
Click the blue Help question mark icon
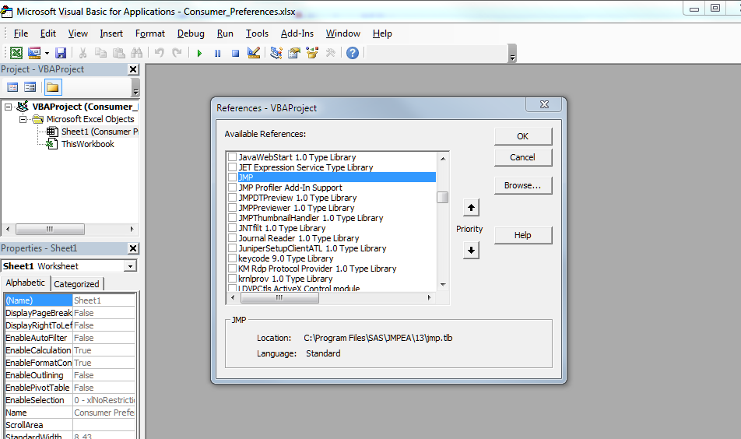[x=353, y=53]
